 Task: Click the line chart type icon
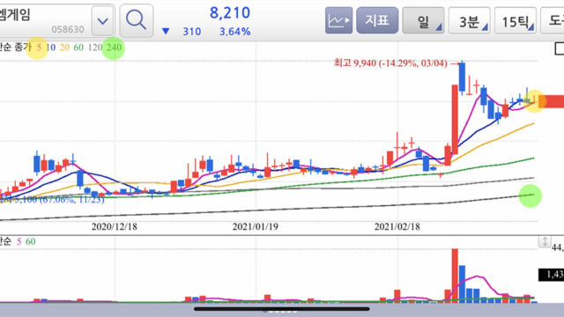(338, 20)
